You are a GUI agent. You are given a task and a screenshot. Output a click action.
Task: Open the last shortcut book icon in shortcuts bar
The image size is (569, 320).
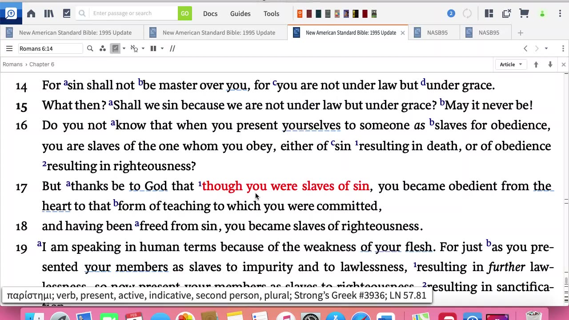[x=374, y=14]
